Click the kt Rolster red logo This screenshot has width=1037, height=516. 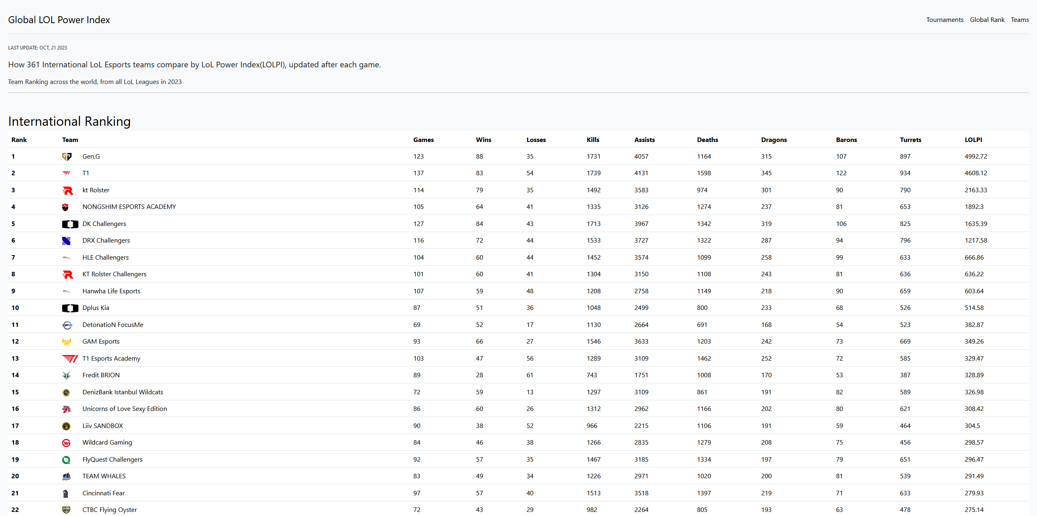[67, 190]
